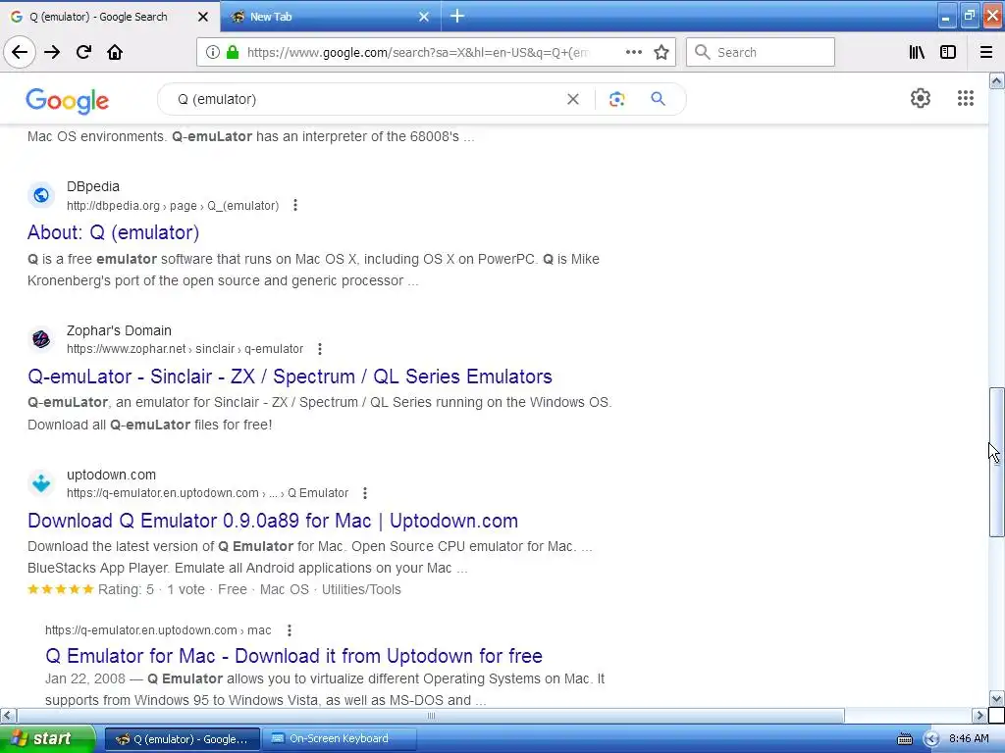Click the DBpedia globe favicon

click(x=41, y=195)
